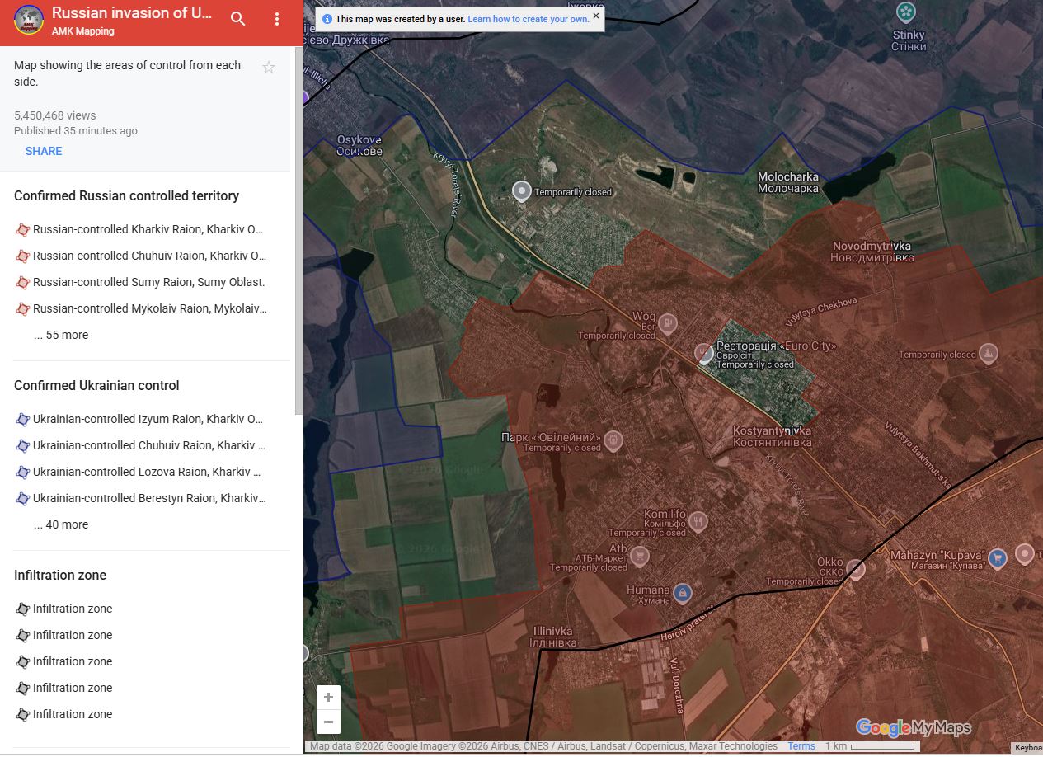Viewport: 1043px width, 757px height.
Task: Click the Confirmed Russian controlled territory heading
Action: (x=126, y=195)
